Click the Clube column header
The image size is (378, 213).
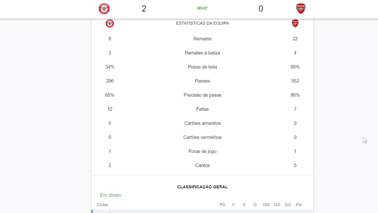(x=102, y=205)
